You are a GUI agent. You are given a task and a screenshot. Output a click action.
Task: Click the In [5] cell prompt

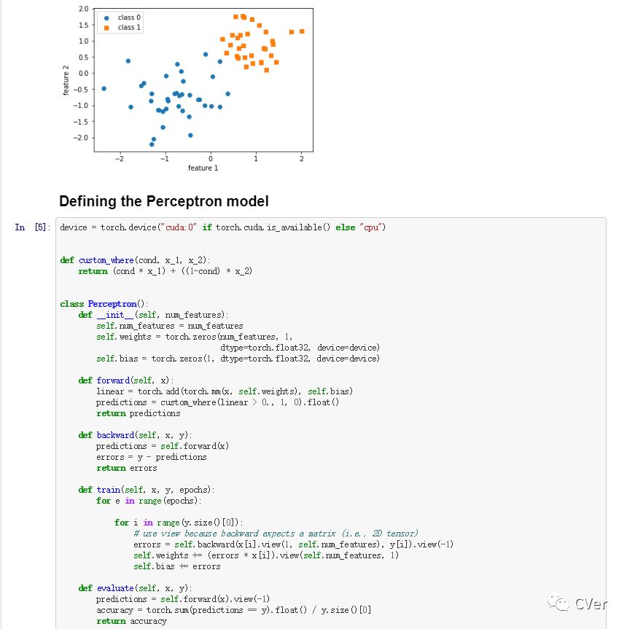(x=33, y=227)
